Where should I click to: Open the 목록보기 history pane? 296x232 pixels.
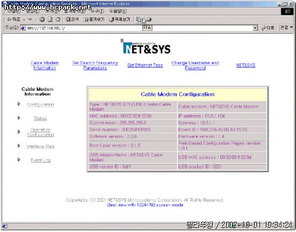[120, 20]
